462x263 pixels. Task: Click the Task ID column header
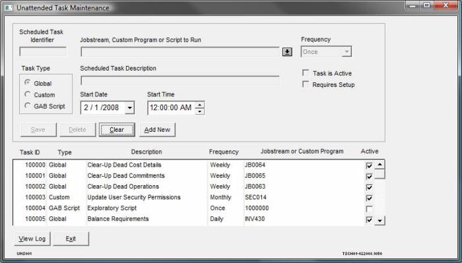30,152
